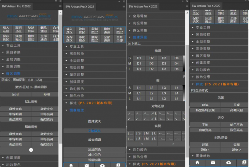Click the 微区调整 panel vertical scrollbar

click(x=60, y=79)
